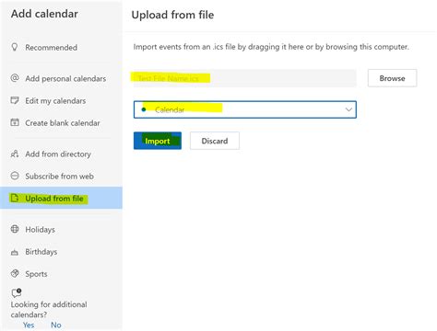The image size is (437, 331).
Task: Click the calendar color dot
Action: coord(144,109)
